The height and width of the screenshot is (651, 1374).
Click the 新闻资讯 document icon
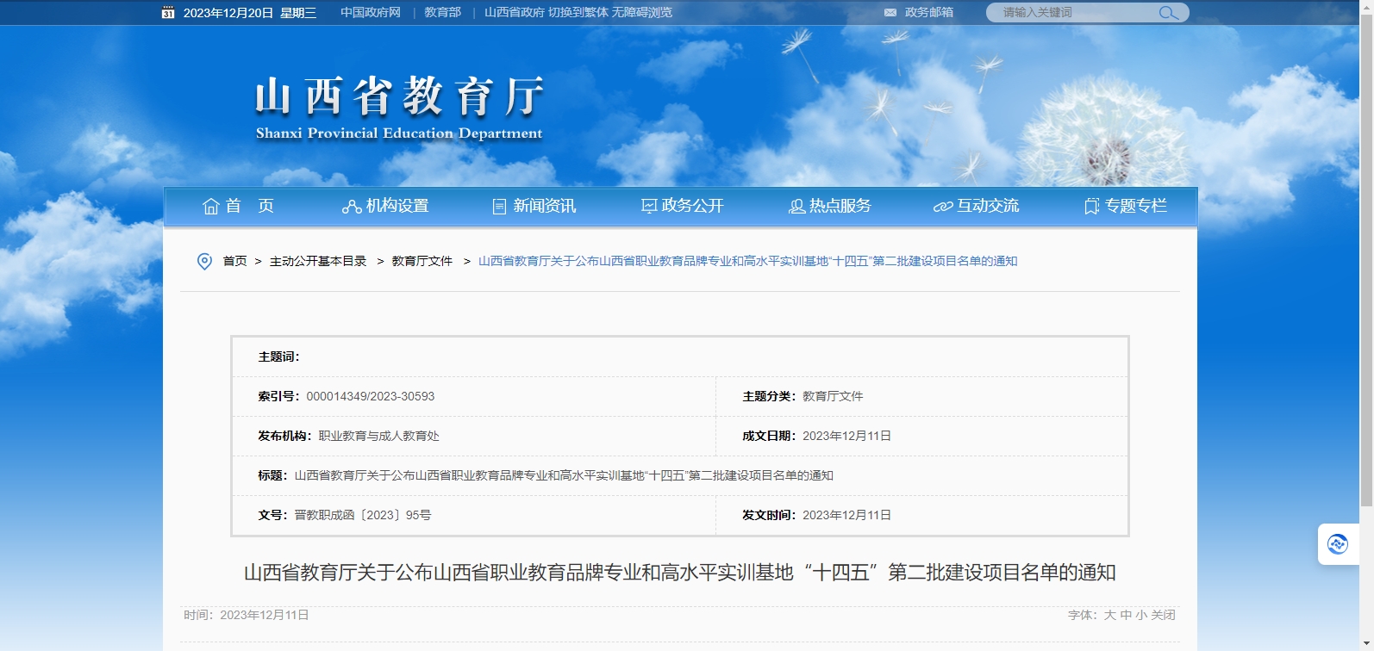coord(499,207)
